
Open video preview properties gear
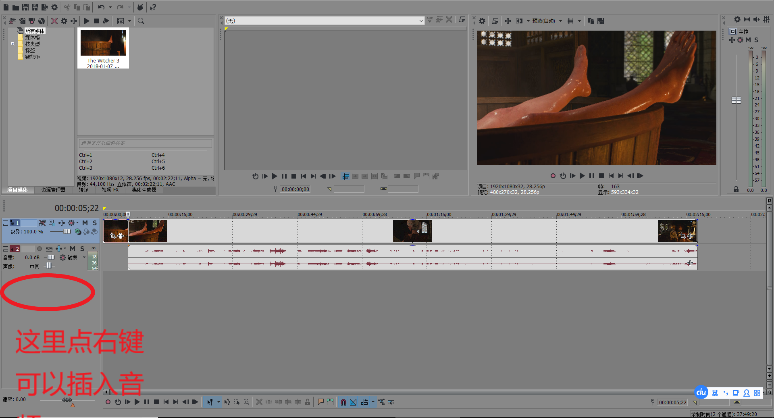tap(482, 21)
